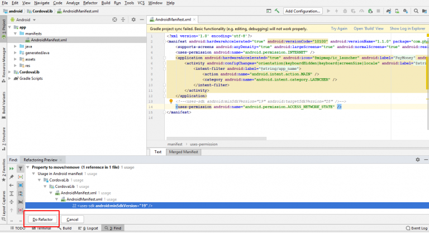Open the Android project view dropdown
The image size is (429, 233).
point(27,19)
